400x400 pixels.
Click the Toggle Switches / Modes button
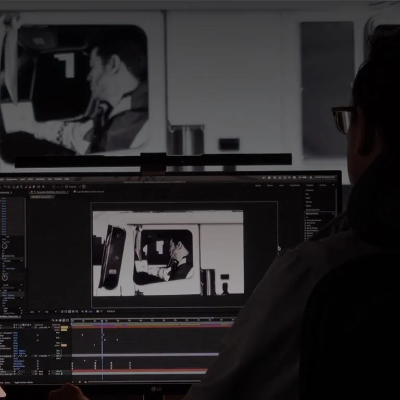[23, 382]
